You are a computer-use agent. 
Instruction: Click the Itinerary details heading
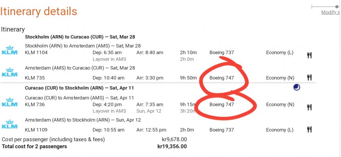38,11
